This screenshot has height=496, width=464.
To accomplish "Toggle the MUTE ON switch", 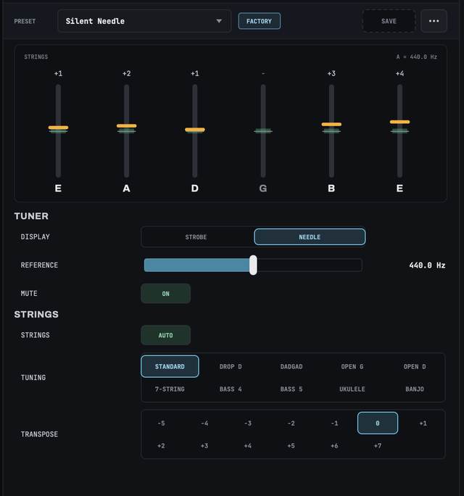I will [166, 294].
